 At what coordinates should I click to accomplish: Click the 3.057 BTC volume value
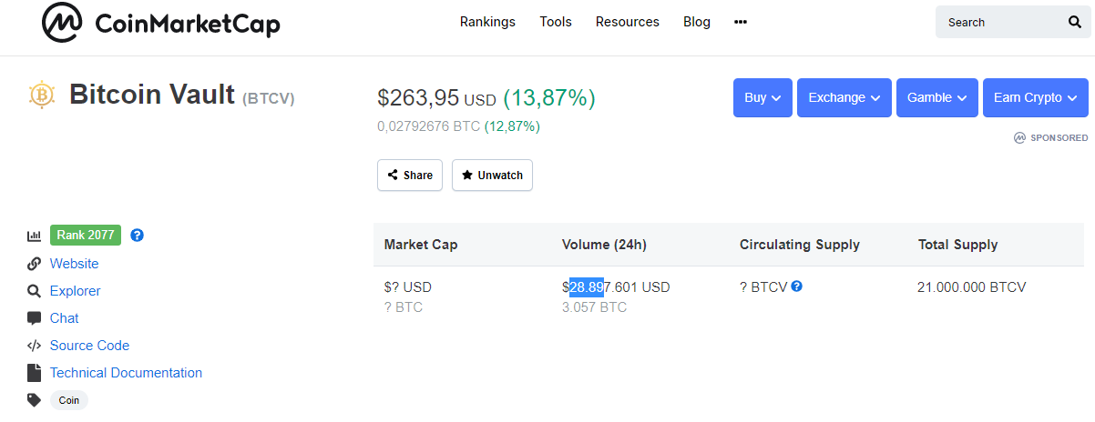(x=594, y=307)
